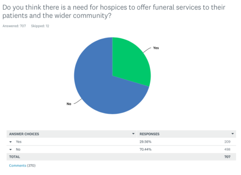Click the Yes label beside the pie

click(x=156, y=48)
